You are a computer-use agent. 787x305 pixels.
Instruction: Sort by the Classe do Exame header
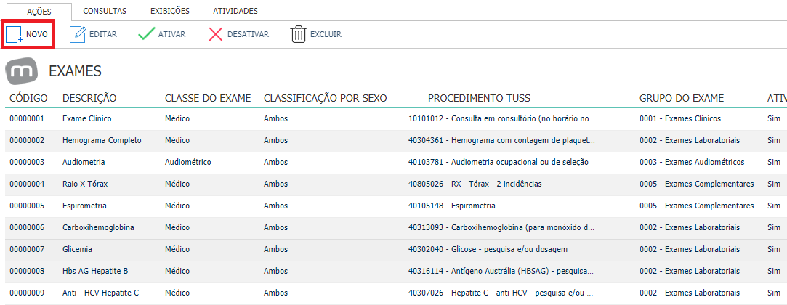208,98
